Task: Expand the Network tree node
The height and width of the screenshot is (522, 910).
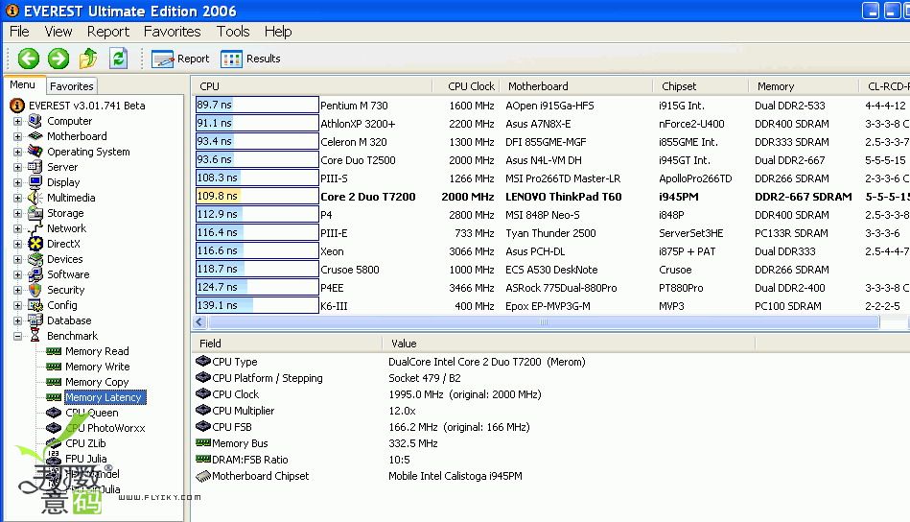Action: [x=17, y=228]
